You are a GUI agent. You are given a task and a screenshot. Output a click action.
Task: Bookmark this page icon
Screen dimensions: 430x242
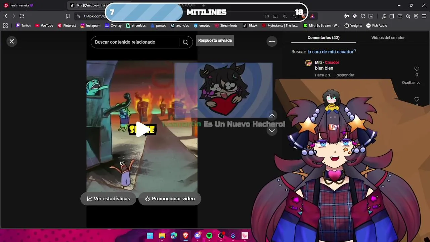(68, 16)
